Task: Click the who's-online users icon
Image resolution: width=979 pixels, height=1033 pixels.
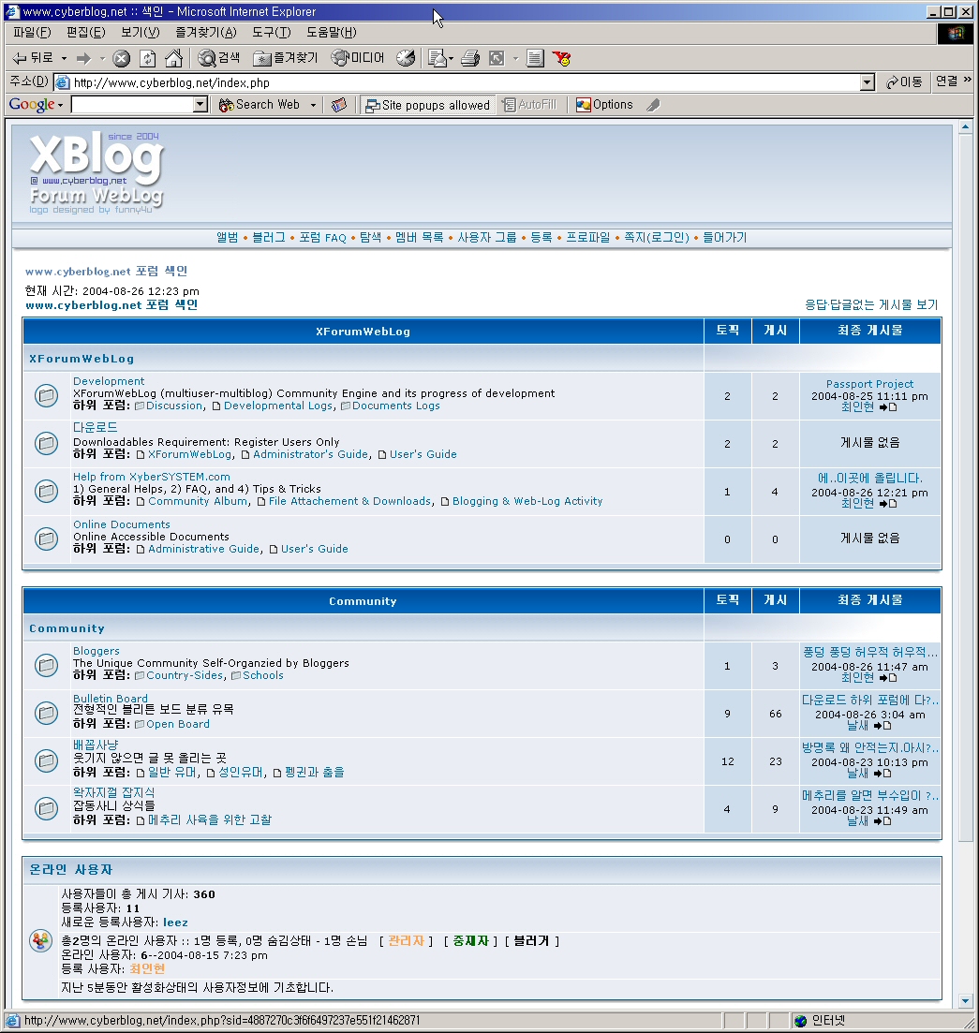Action: coord(40,940)
